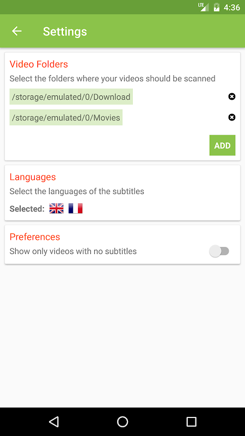The image size is (245, 436).
Task: Open recent apps with the square button
Action: 192,421
